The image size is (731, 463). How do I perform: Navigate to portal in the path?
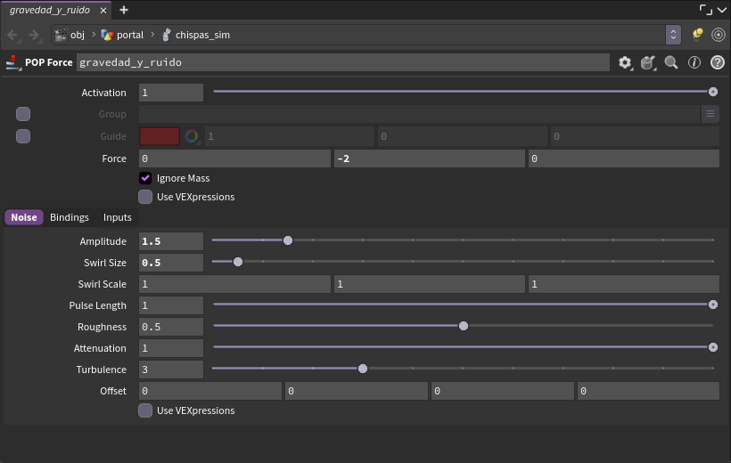(x=130, y=35)
